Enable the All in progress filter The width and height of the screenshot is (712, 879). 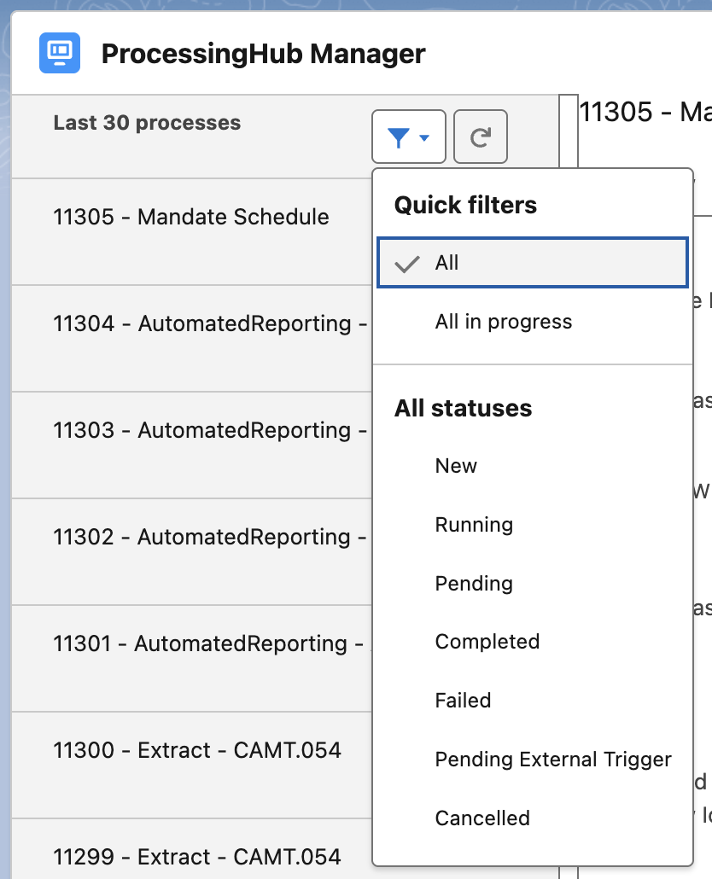(504, 322)
